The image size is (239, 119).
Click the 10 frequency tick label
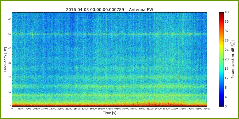click(x=10, y=92)
